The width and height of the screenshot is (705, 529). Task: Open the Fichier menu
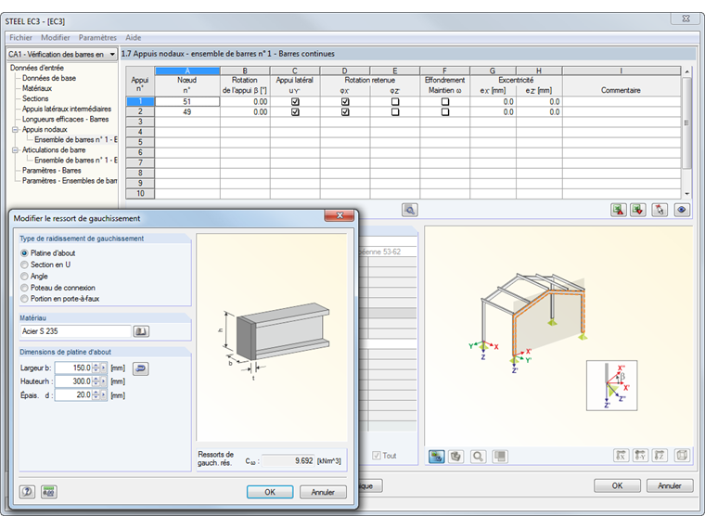pyautogui.click(x=20, y=38)
